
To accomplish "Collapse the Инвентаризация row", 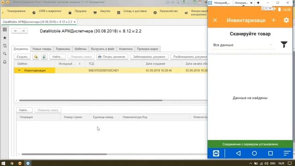I will [19, 71].
